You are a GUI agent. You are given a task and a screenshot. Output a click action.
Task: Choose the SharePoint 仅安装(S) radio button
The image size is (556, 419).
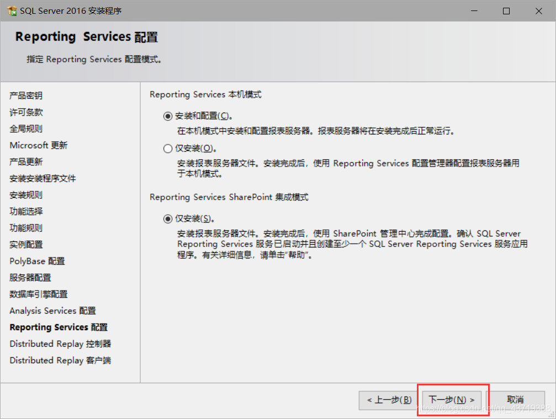coord(168,219)
